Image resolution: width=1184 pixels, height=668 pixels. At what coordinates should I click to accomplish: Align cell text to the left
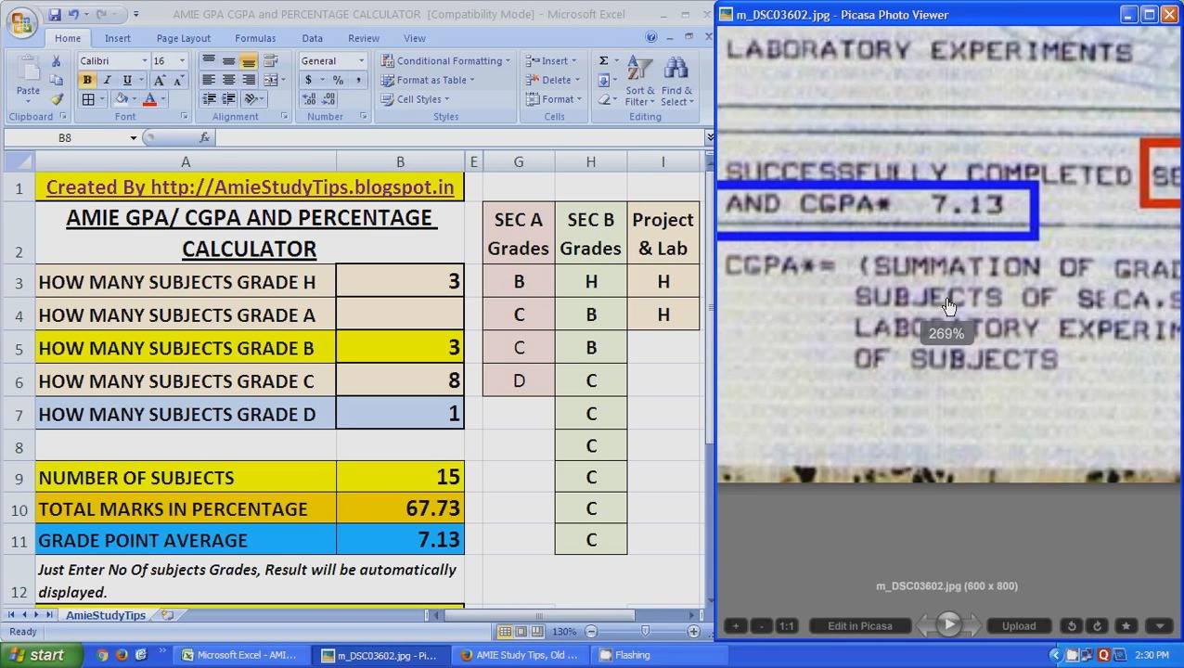click(209, 81)
